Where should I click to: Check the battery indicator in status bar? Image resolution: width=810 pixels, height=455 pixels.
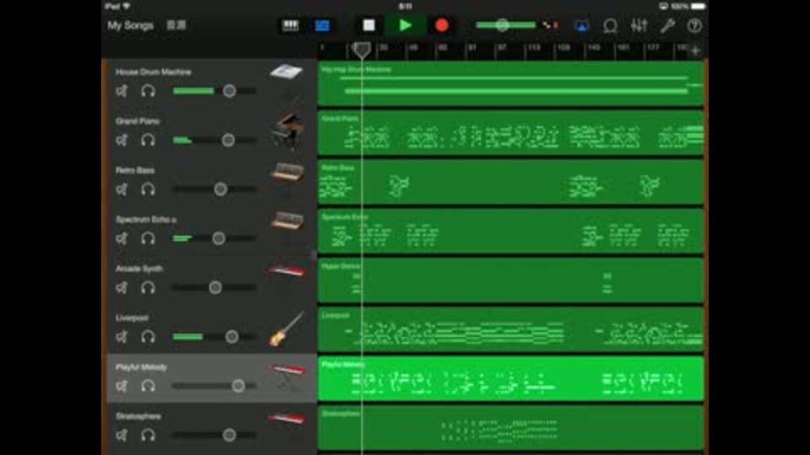[698, 6]
